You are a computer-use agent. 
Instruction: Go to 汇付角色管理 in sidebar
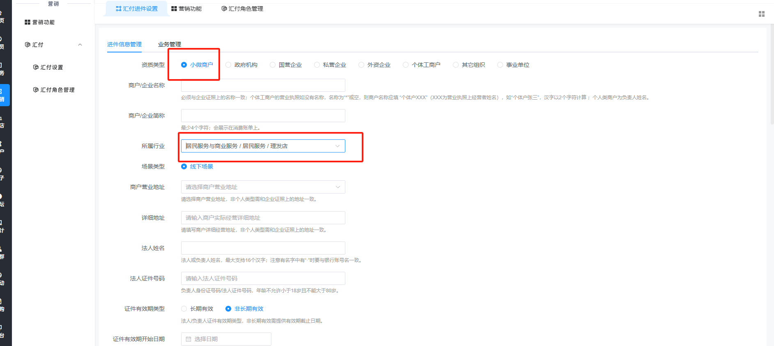coord(57,90)
